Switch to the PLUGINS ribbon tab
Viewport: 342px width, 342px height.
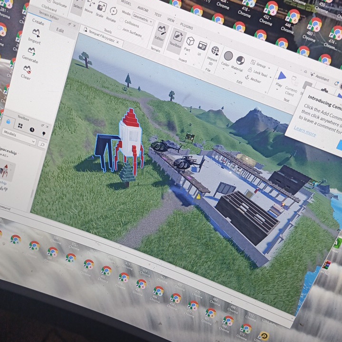pyautogui.click(x=187, y=26)
